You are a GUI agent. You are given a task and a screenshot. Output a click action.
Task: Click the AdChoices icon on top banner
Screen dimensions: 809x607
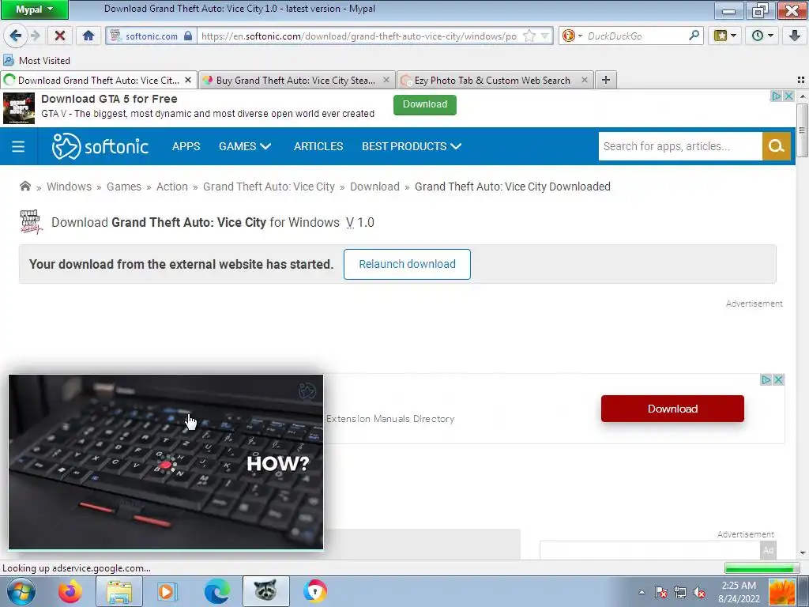(x=776, y=96)
